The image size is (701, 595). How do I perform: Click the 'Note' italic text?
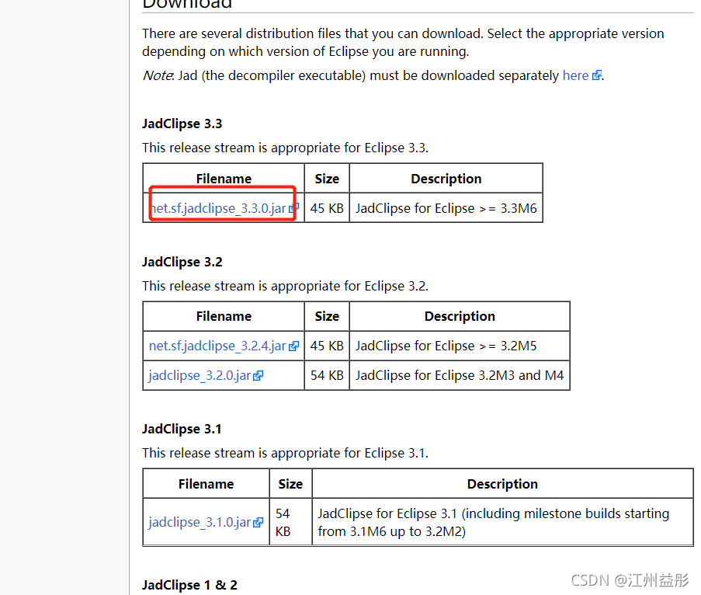click(x=158, y=75)
